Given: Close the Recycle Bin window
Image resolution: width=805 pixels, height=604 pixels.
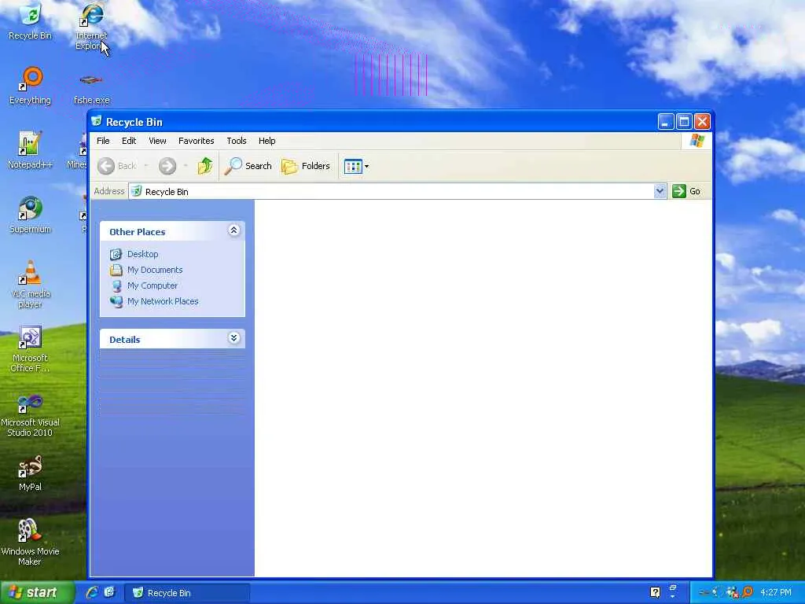Looking at the screenshot, I should tap(702, 122).
